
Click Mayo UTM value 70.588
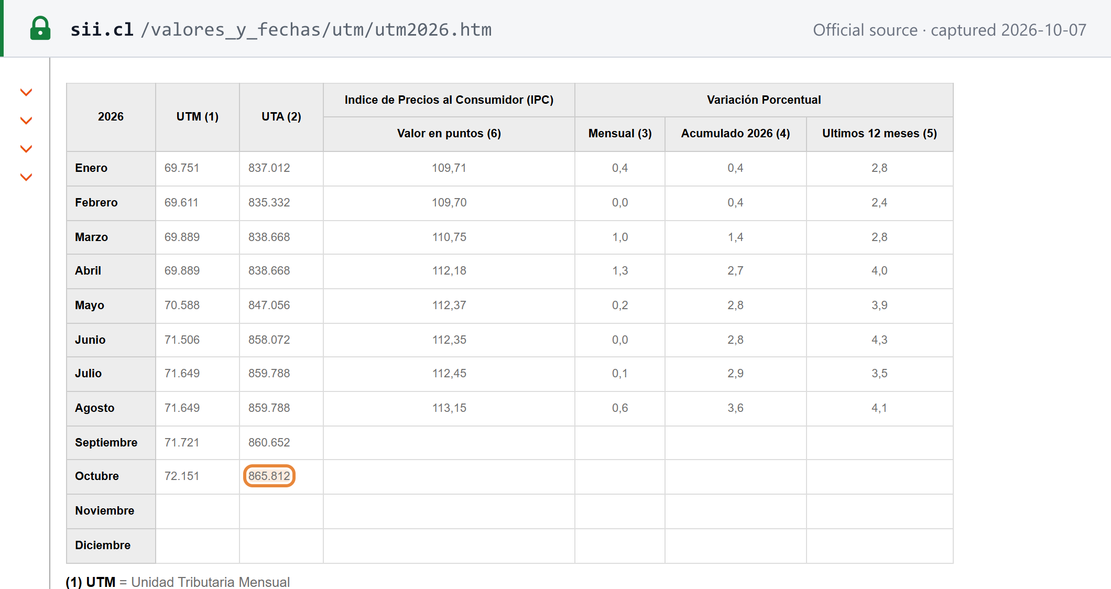[x=182, y=305]
